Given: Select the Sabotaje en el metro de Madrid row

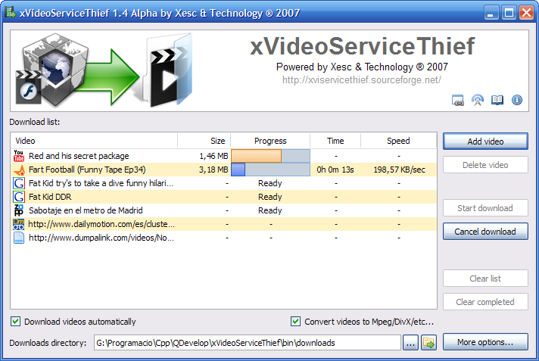Looking at the screenshot, I should tap(223, 210).
